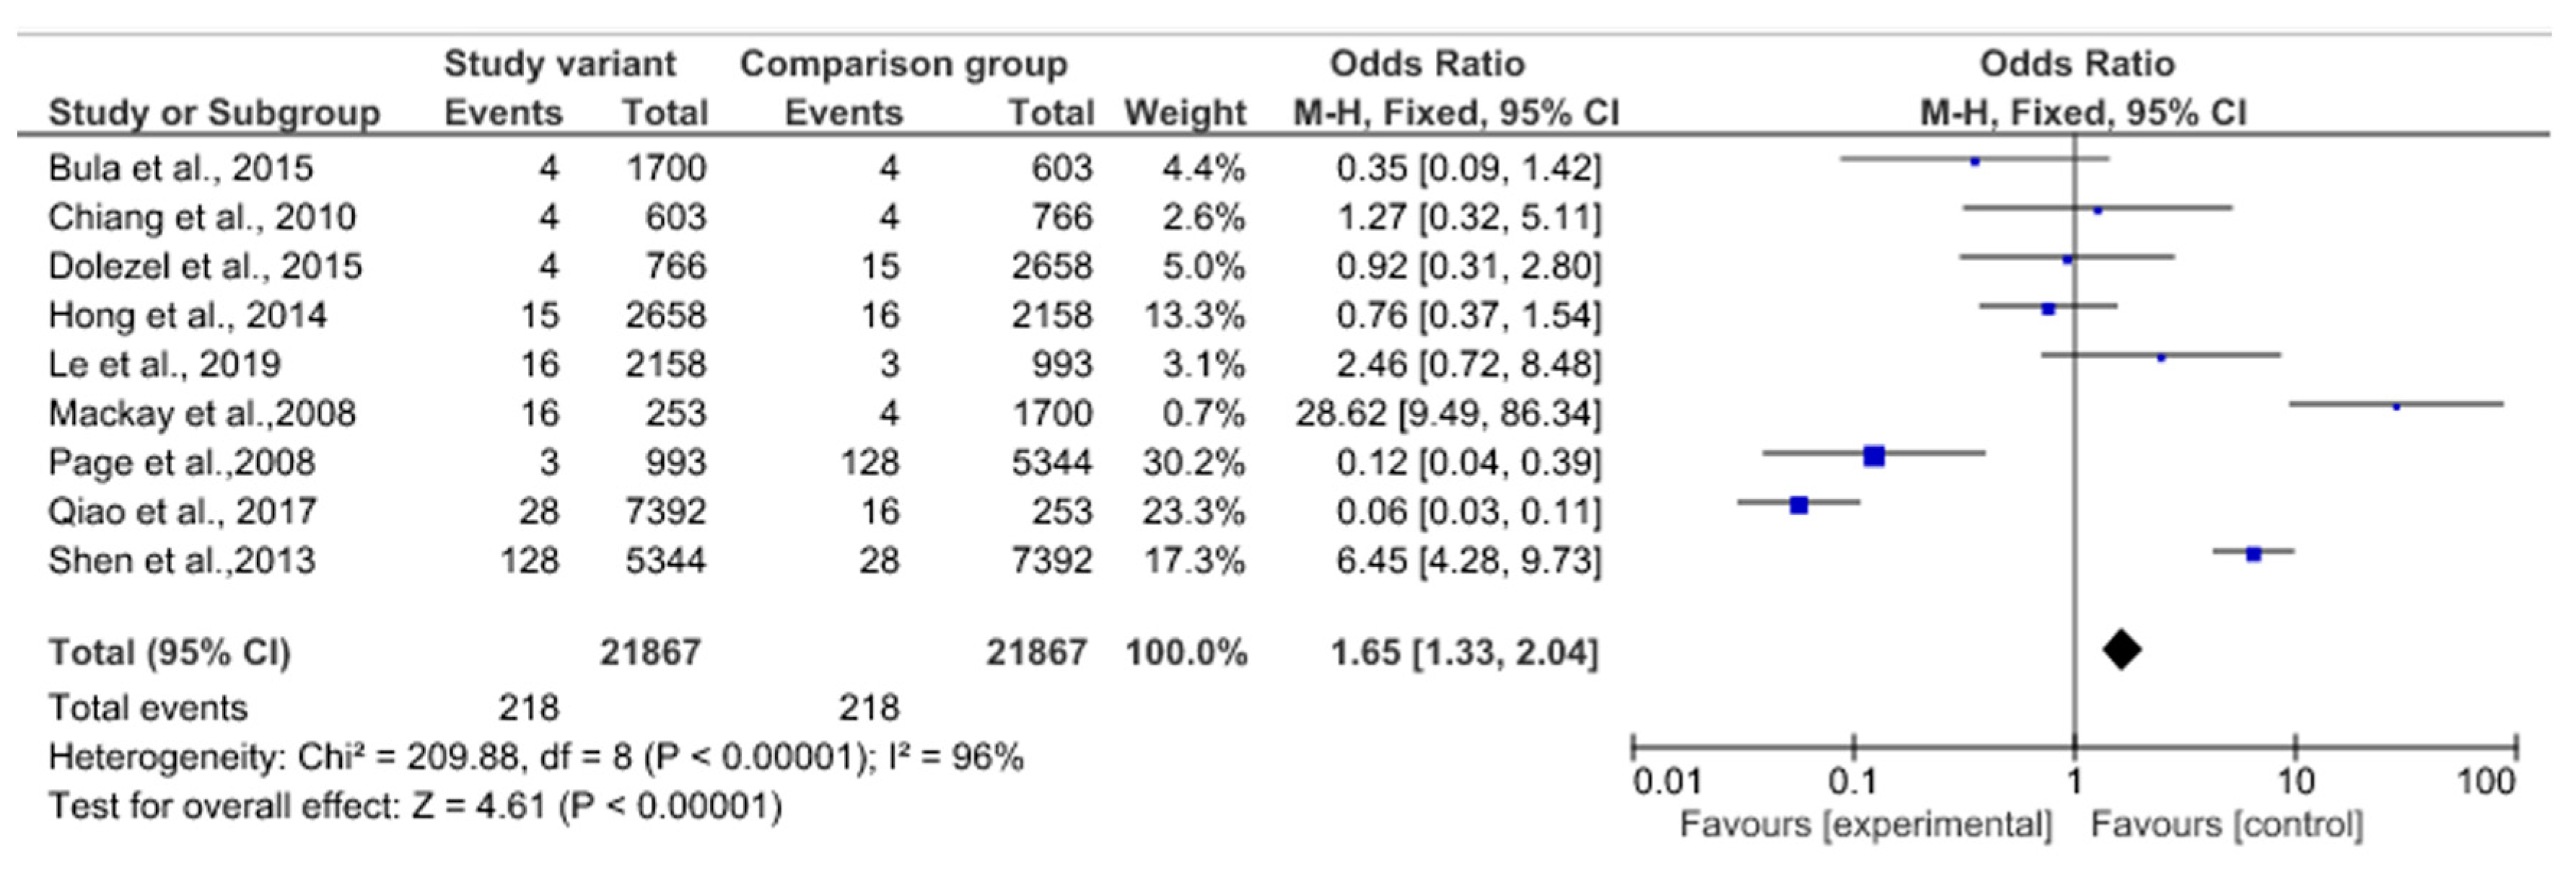Click the blue square for Shen et al., 2013
The image size is (2576, 869).
[2253, 554]
